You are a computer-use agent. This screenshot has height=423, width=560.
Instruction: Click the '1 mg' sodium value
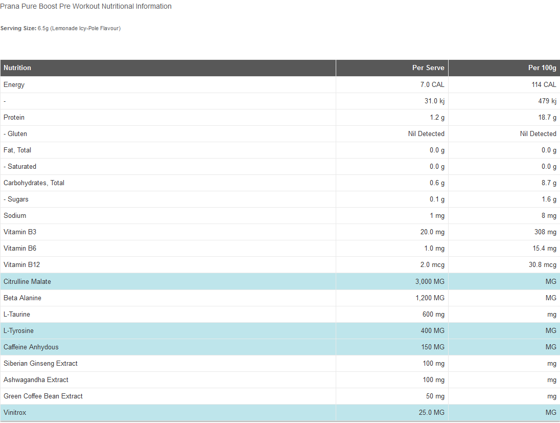437,216
